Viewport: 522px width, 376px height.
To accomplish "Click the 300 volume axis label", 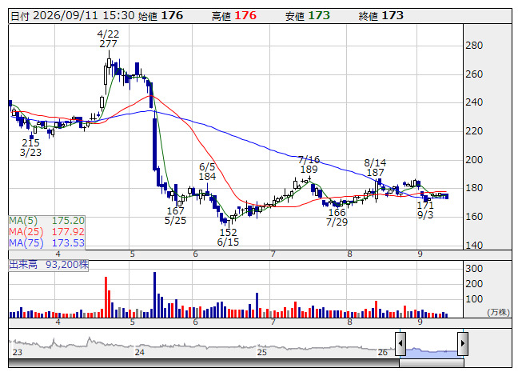I will coord(474,269).
